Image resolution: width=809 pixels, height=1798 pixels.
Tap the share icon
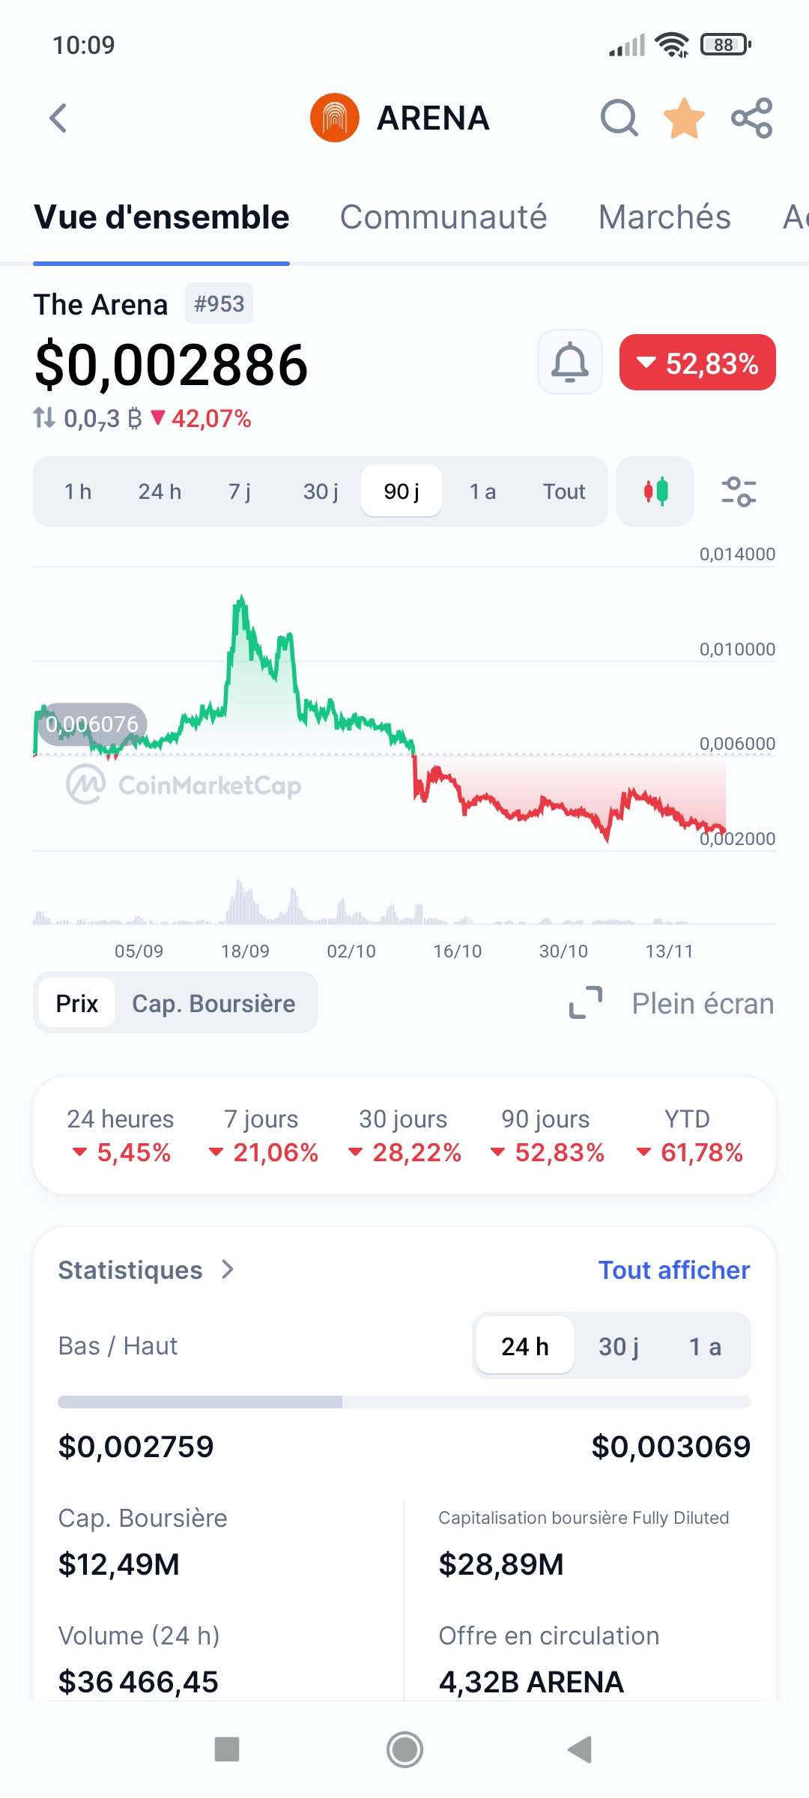tap(751, 118)
